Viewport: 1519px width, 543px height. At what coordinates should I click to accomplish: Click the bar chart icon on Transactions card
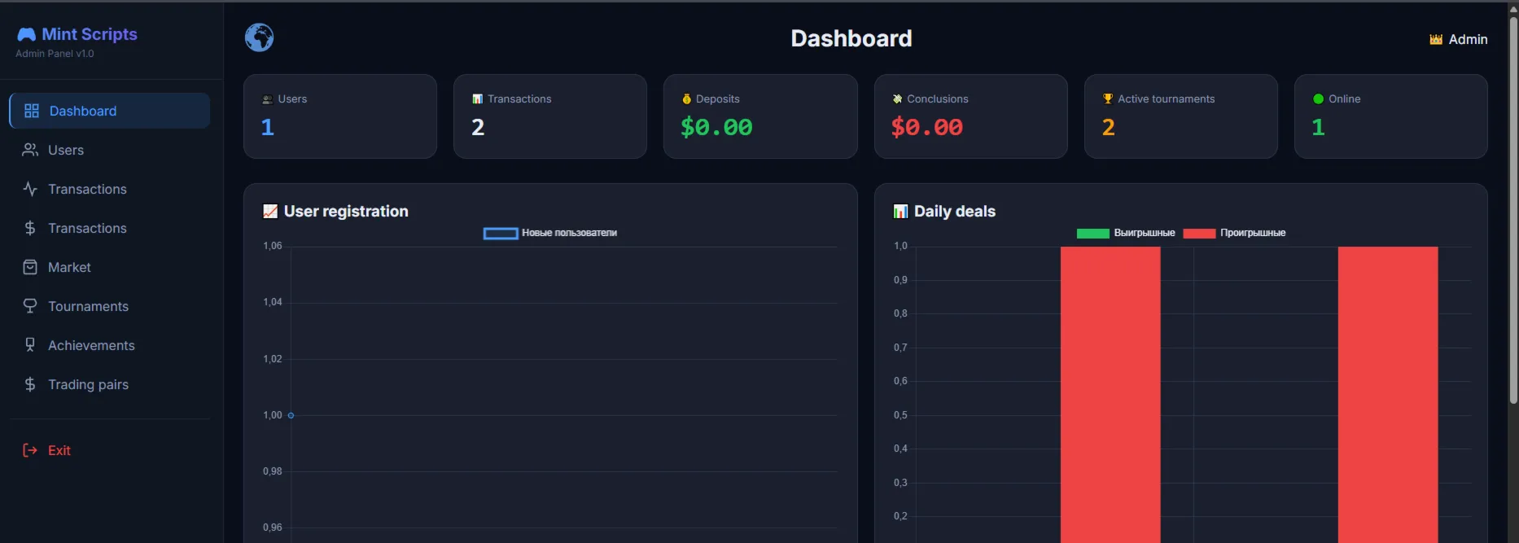[477, 99]
